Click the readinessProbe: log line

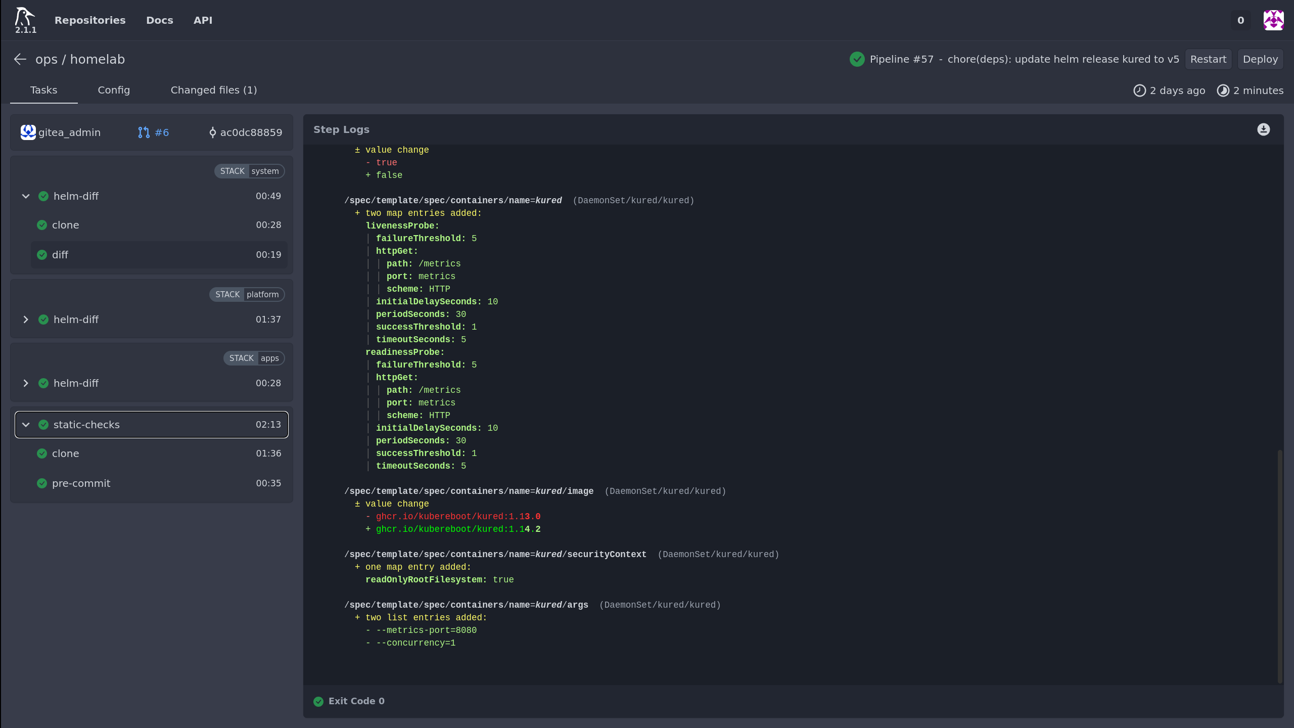tap(405, 352)
